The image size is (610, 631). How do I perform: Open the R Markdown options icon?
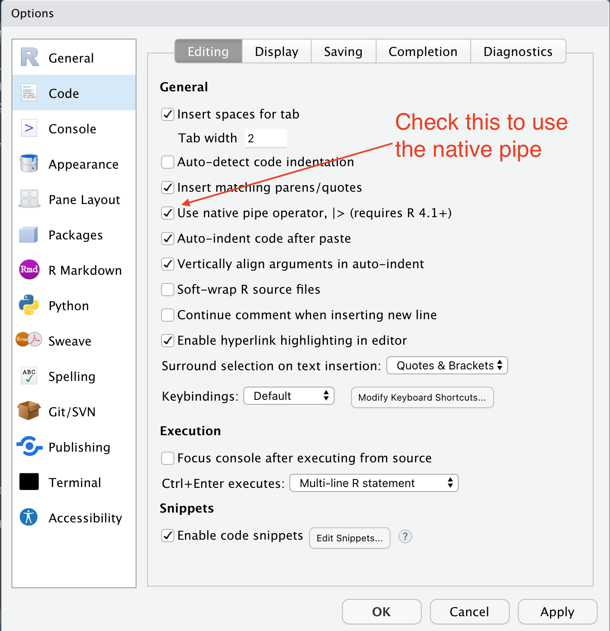[x=29, y=270]
